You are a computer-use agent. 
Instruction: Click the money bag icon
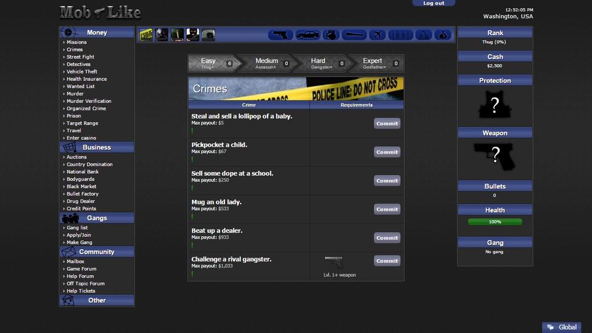pyautogui.click(x=443, y=35)
